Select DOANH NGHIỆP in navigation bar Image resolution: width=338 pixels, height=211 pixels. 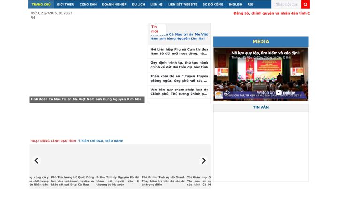[x=114, y=4]
